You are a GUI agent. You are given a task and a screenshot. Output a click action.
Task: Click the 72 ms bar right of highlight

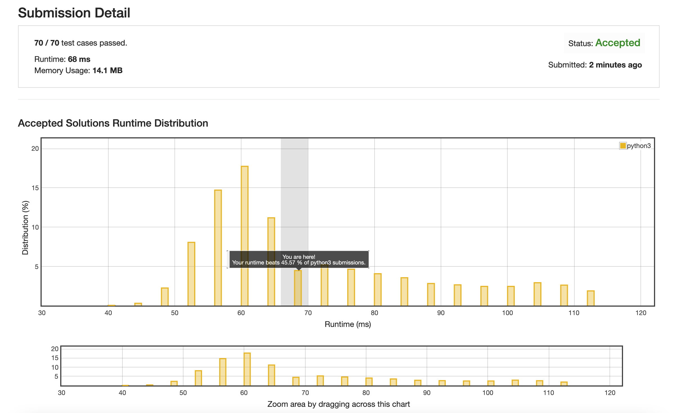324,287
